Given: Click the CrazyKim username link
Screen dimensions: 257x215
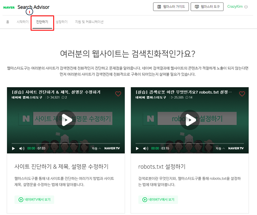Looking at the screenshot, I should coord(235,7).
